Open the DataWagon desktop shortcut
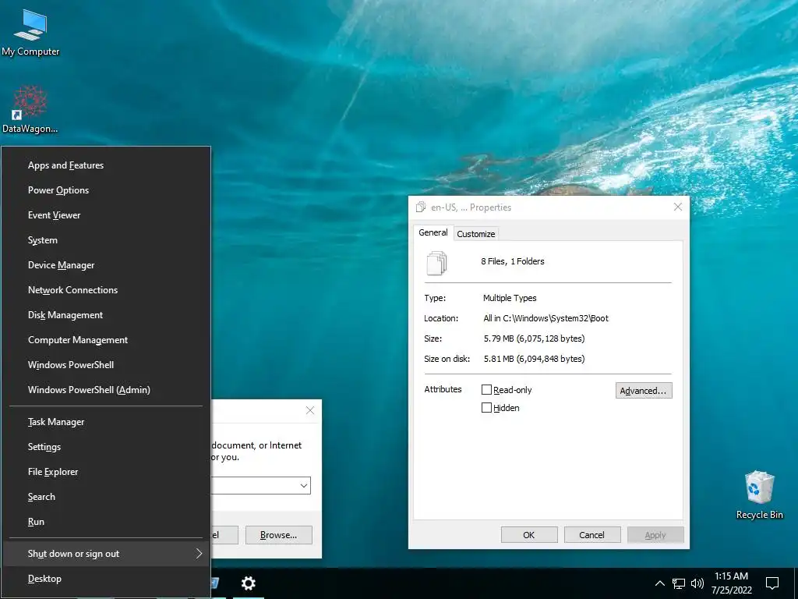 click(x=30, y=109)
